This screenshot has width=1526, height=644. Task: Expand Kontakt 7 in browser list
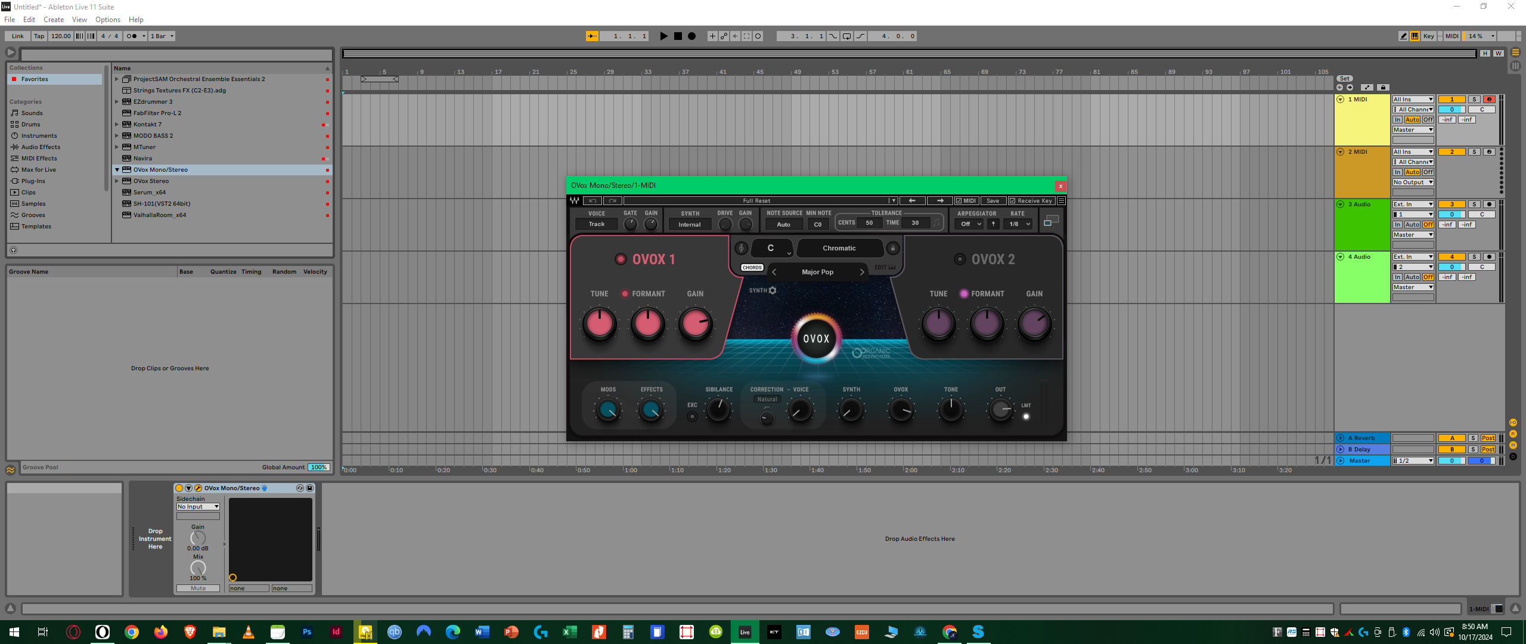point(117,125)
